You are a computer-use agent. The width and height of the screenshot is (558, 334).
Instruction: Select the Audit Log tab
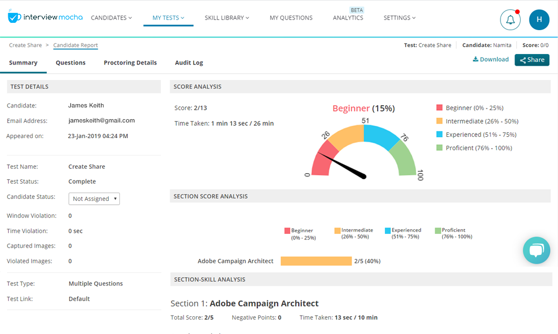[189, 62]
